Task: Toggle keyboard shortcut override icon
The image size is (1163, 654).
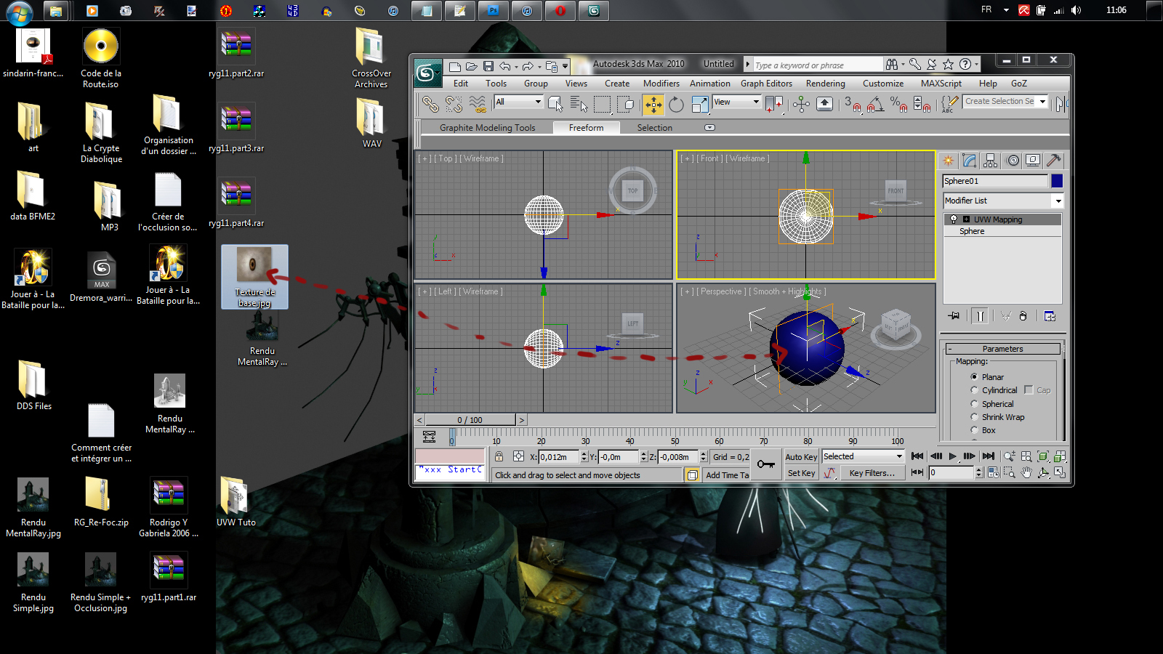Action: pos(824,105)
